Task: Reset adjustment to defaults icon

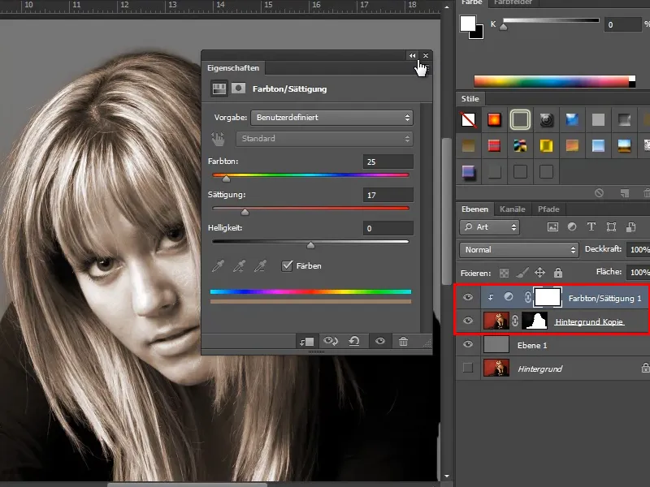Action: click(354, 341)
